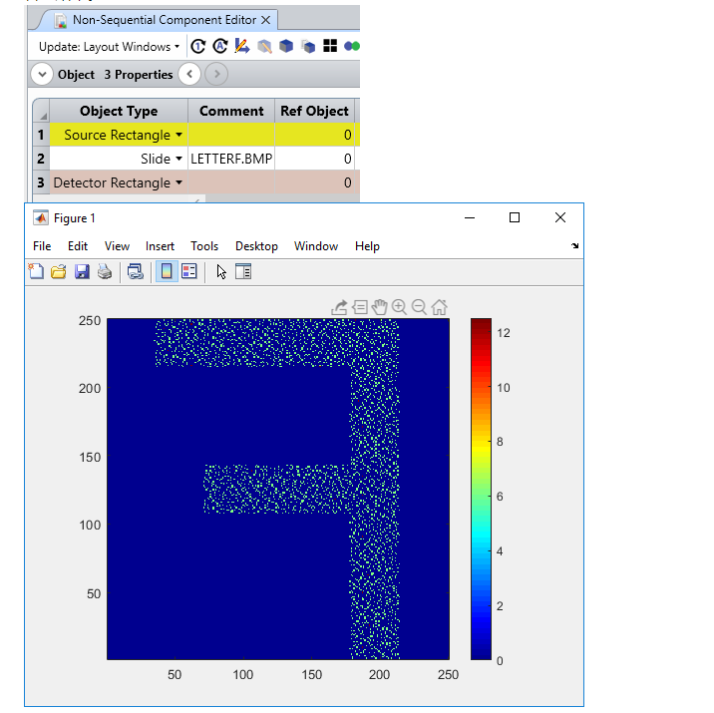Click the New Figure icon
The image size is (714, 713).
point(36,271)
